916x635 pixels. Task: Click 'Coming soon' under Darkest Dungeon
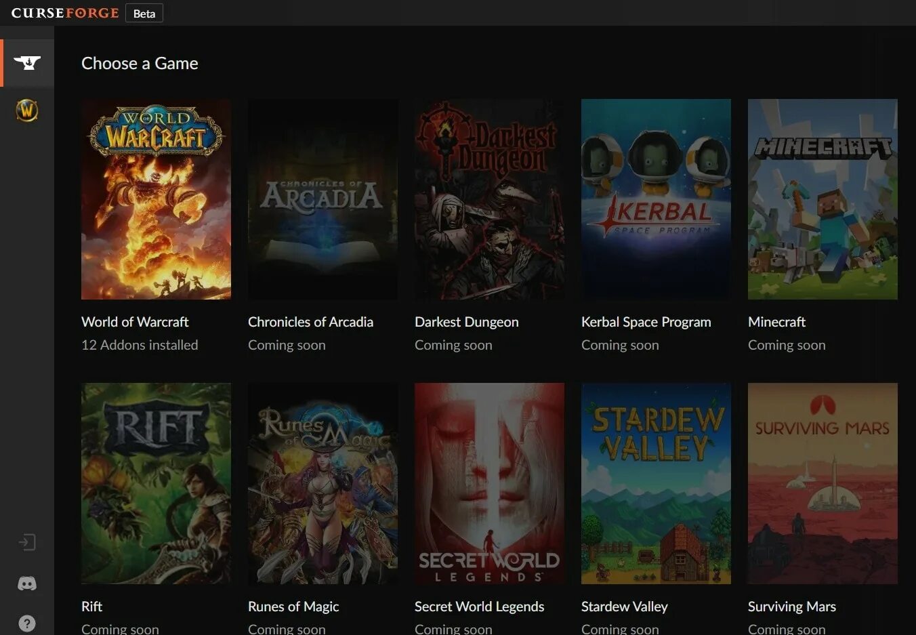pyautogui.click(x=453, y=345)
